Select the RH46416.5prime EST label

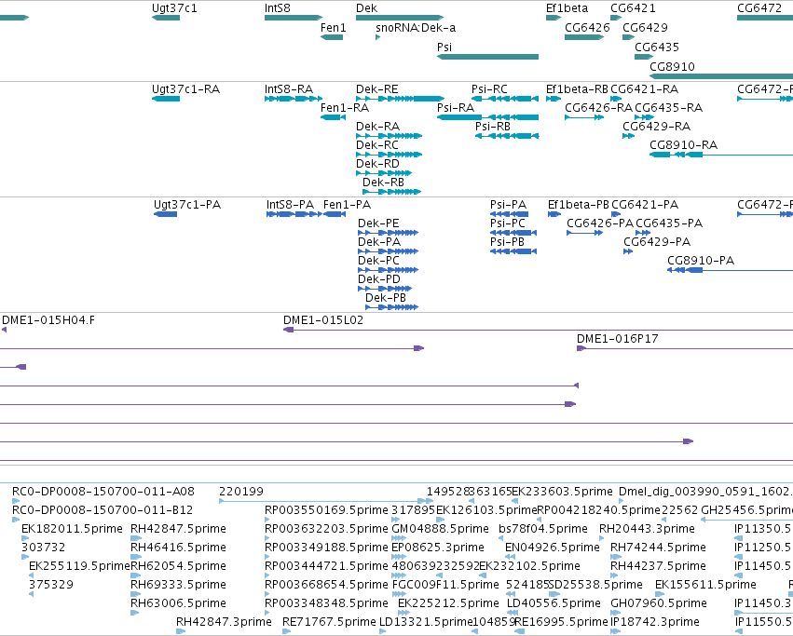point(178,547)
